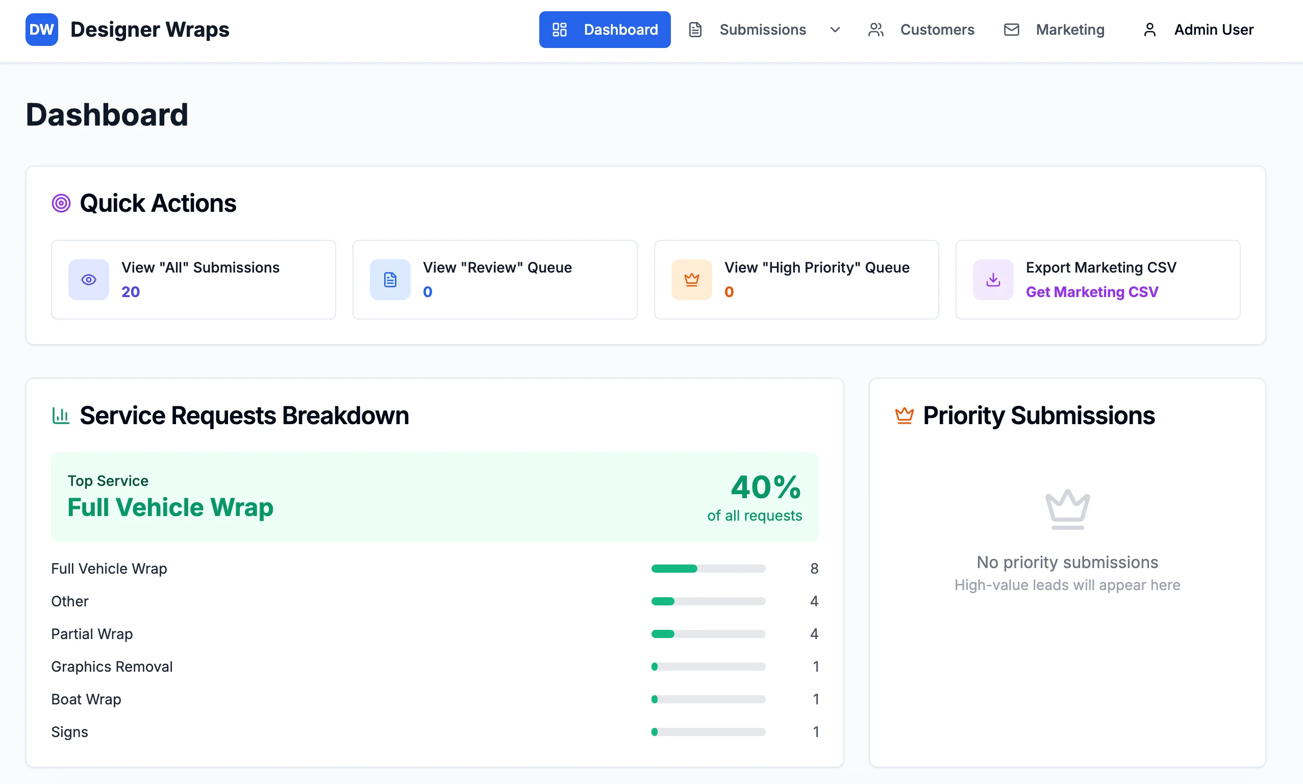The height and width of the screenshot is (784, 1303).
Task: Click the Other row label
Action: (x=70, y=601)
